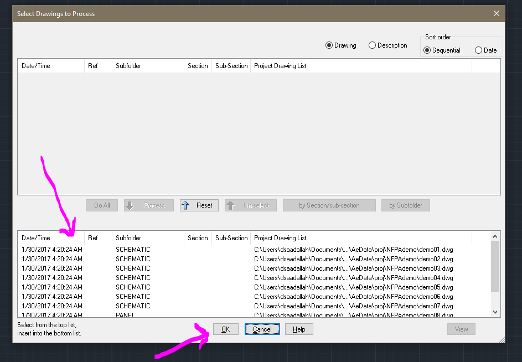Click the scrollbar up arrow
Screen dimensions: 522x362
(495, 235)
